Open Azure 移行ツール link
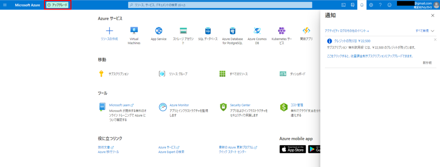 point(108,152)
